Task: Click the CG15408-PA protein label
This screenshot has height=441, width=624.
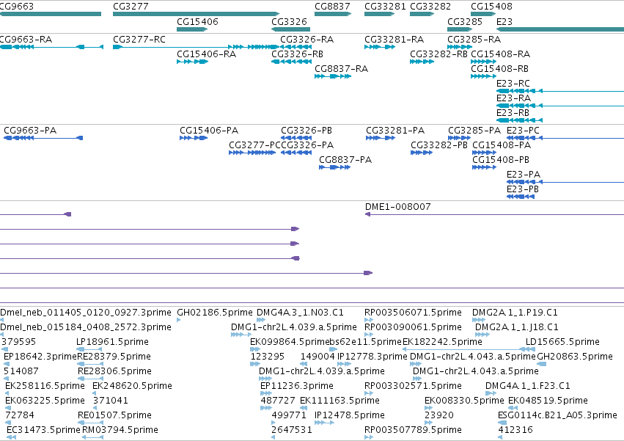Action: coord(502,145)
